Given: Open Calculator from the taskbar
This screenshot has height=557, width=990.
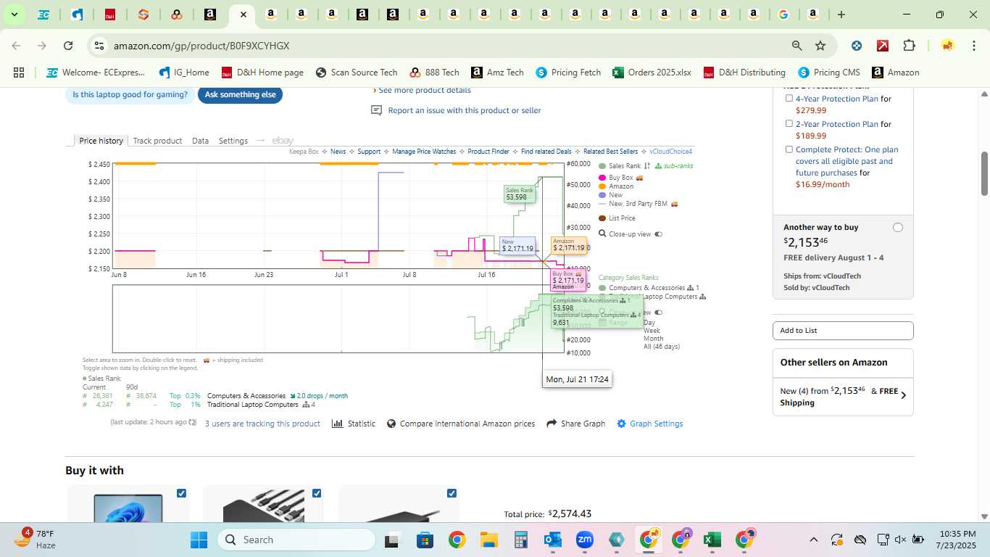Looking at the screenshot, I should [x=520, y=540].
